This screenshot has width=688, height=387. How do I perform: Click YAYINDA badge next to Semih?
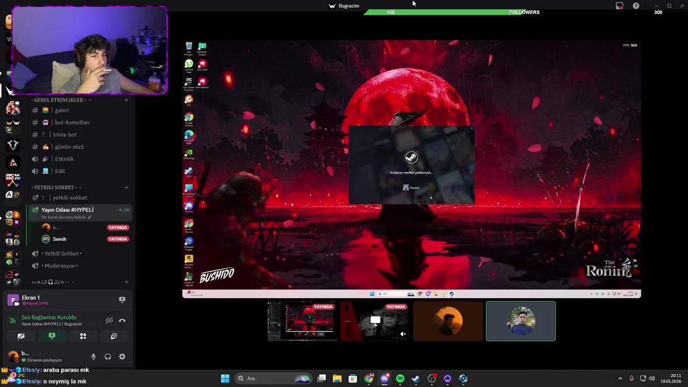(118, 239)
